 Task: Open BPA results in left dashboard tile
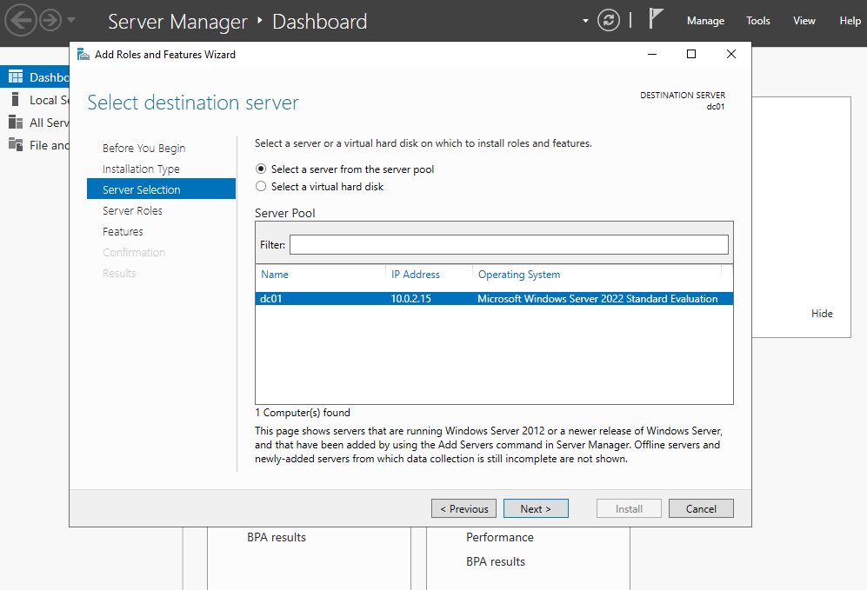click(x=277, y=537)
